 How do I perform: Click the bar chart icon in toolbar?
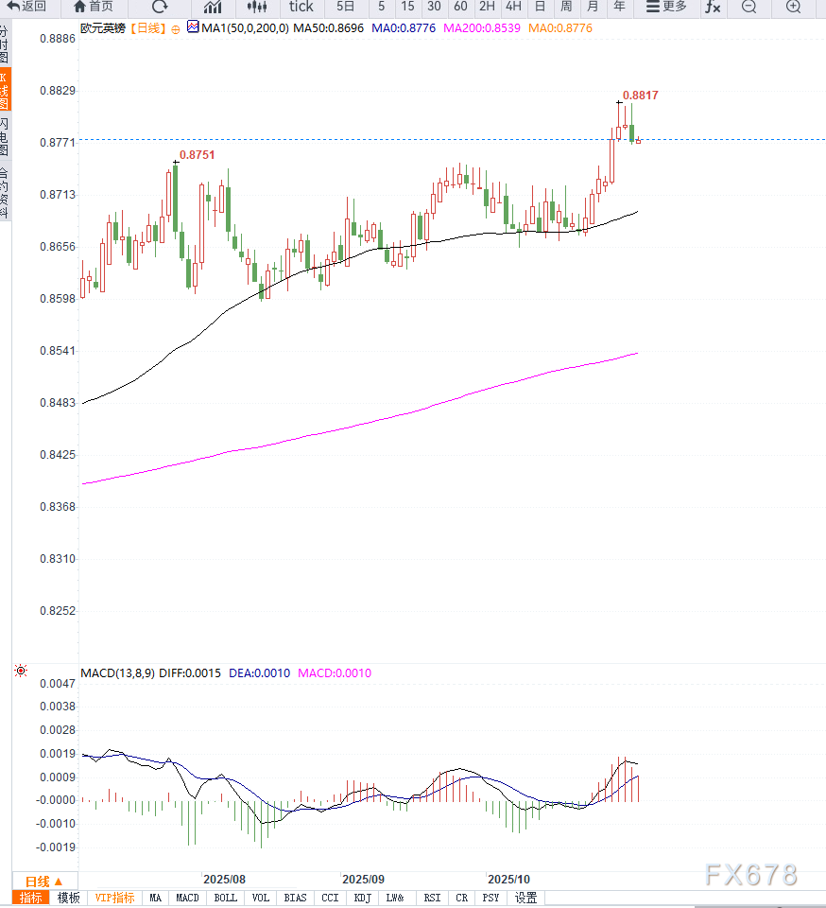point(213,7)
